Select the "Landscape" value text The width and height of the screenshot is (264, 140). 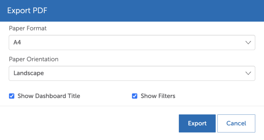pos(29,73)
